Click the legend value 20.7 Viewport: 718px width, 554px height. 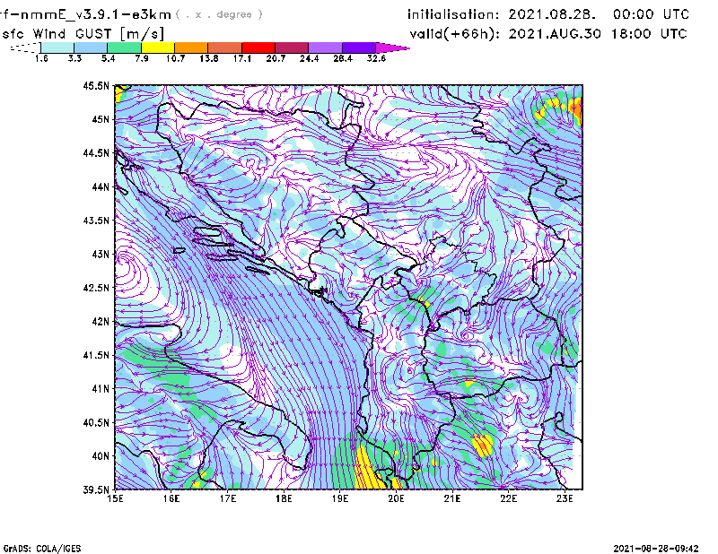click(276, 58)
